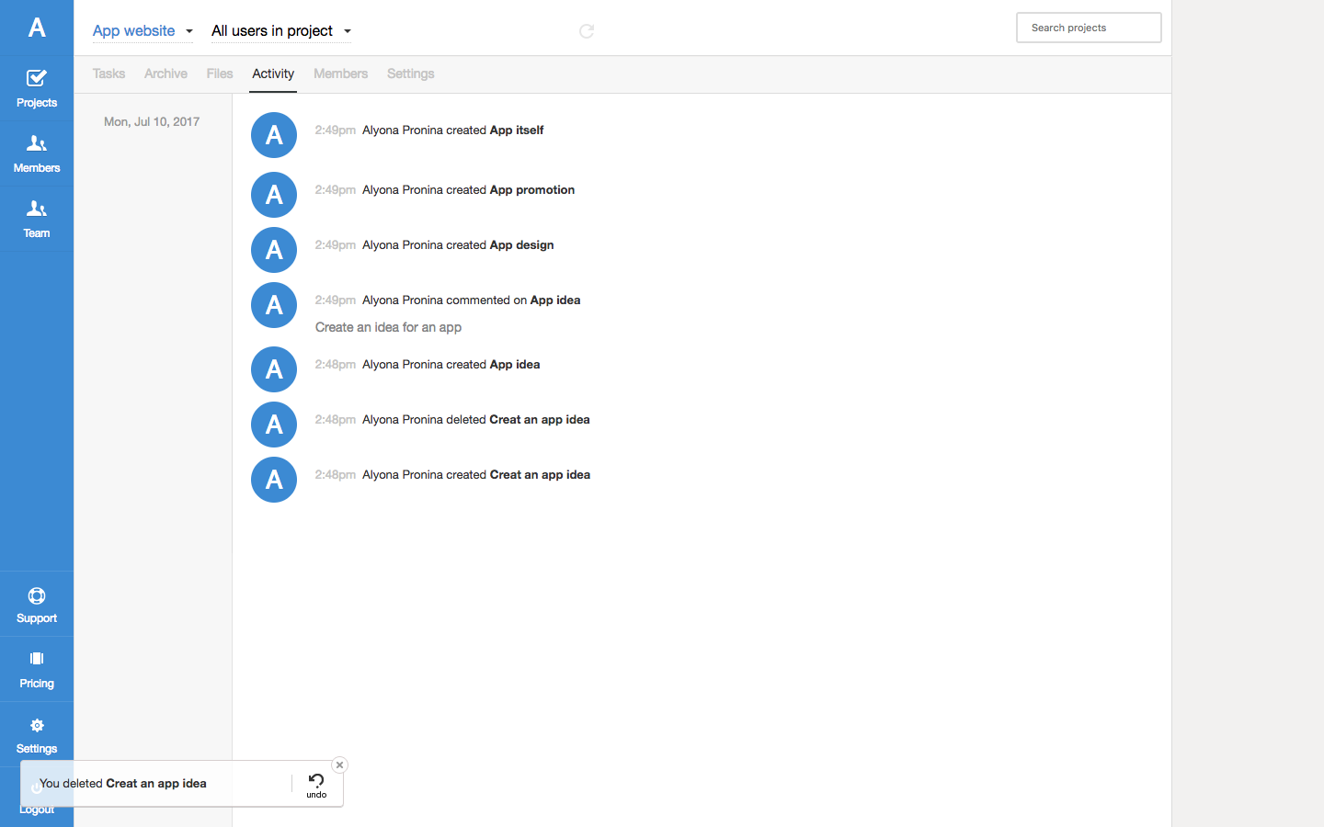The image size is (1324, 827).
Task: Dismiss the deleted task notification
Action: tap(339, 765)
